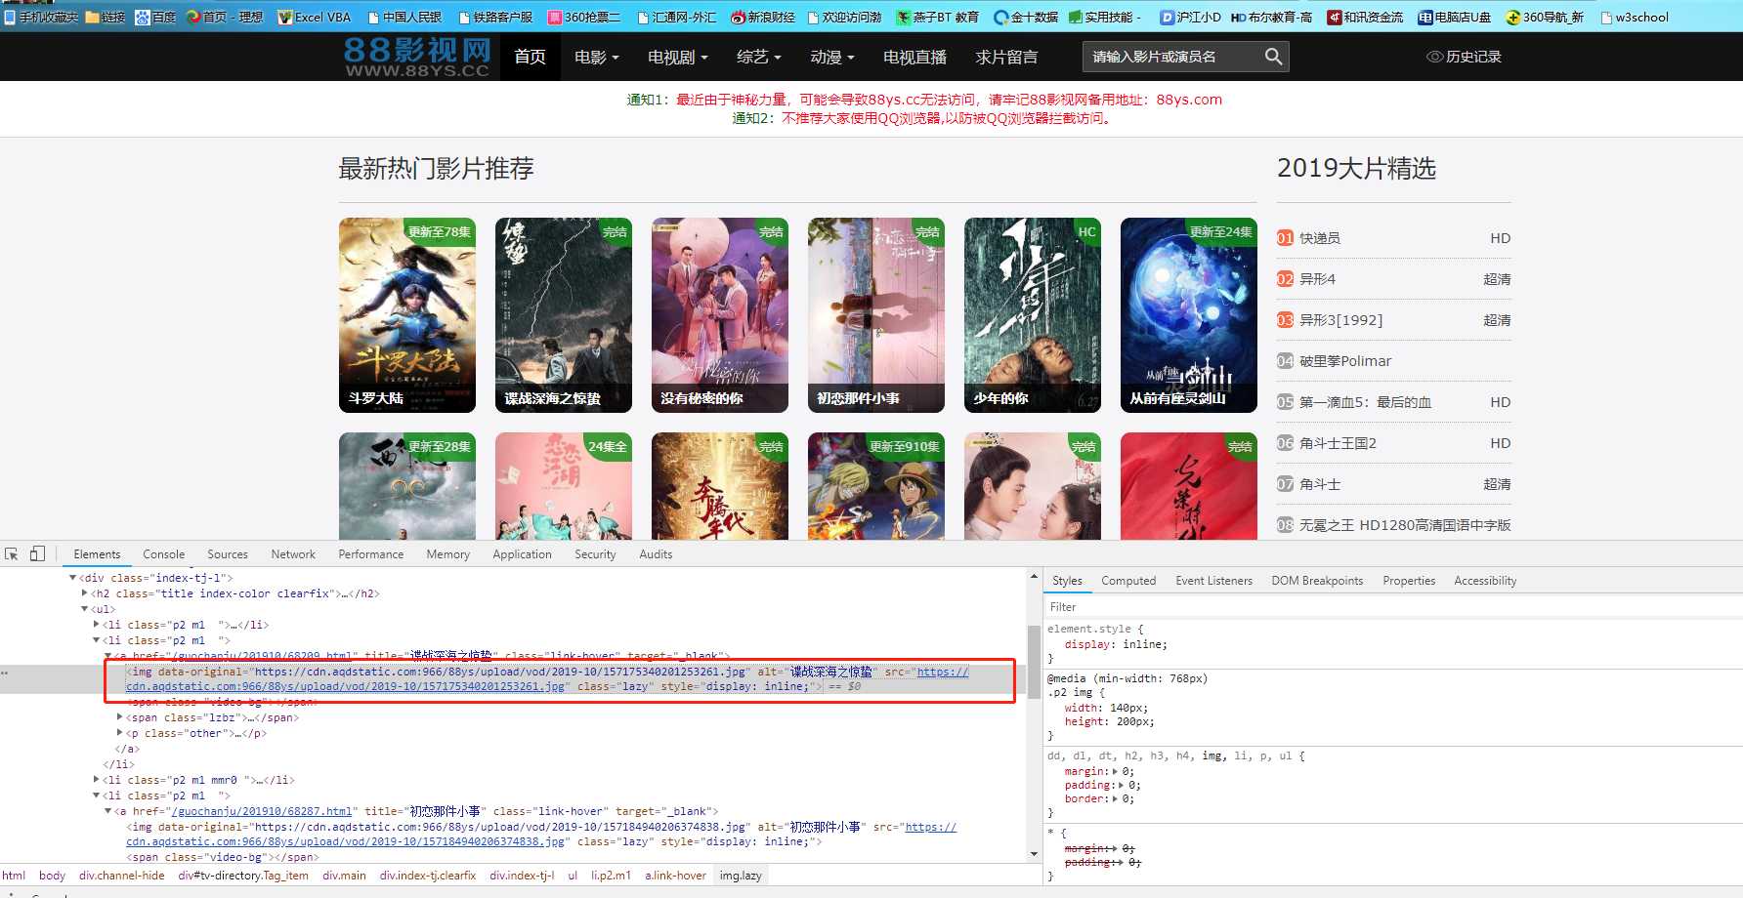The height and width of the screenshot is (898, 1743).
Task: Open the 历史记录 history link
Action: click(1465, 57)
